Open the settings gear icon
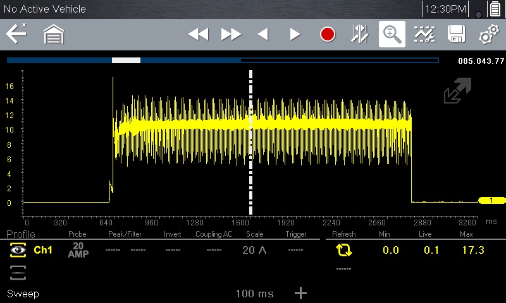Image resolution: width=506 pixels, height=303 pixels. 488,35
